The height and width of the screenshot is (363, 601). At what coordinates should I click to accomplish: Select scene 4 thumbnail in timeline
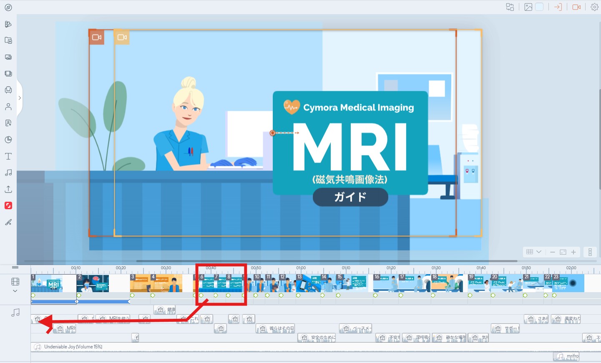pos(166,283)
